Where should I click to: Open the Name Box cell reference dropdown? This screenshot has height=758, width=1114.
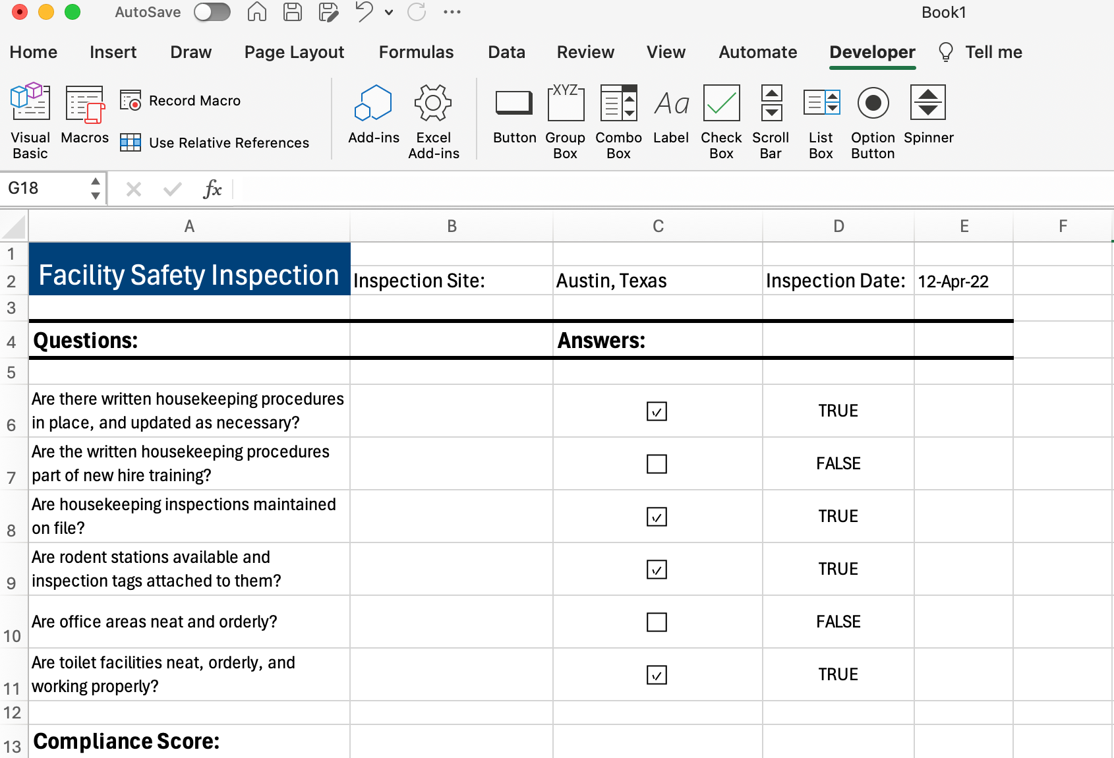(x=96, y=188)
